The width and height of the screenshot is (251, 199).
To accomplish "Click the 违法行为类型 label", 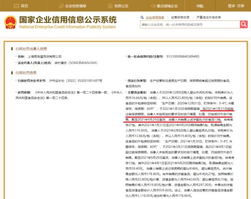I will pyautogui.click(x=137, y=81).
